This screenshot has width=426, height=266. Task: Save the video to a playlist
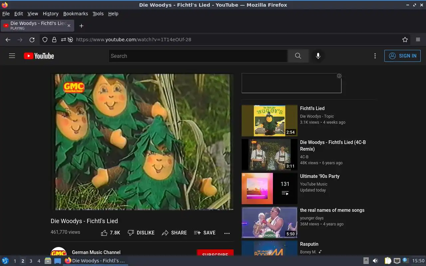[x=205, y=233]
